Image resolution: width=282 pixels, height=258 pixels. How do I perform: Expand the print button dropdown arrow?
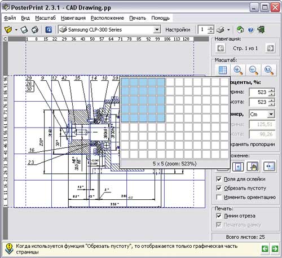pyautogui.click(x=228, y=30)
